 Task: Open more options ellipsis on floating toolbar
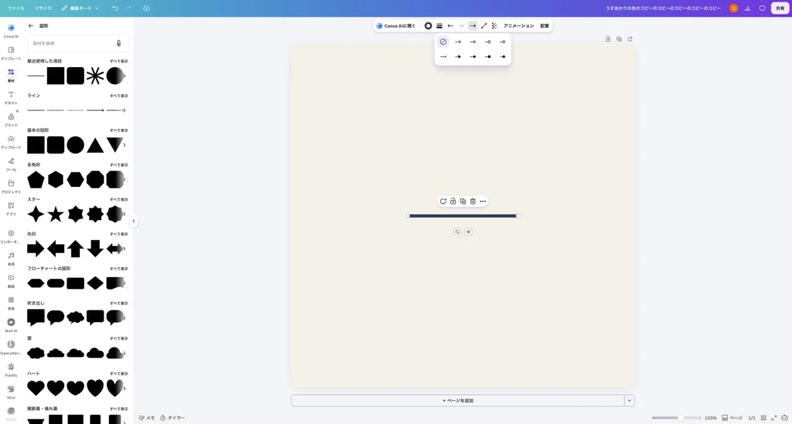483,201
